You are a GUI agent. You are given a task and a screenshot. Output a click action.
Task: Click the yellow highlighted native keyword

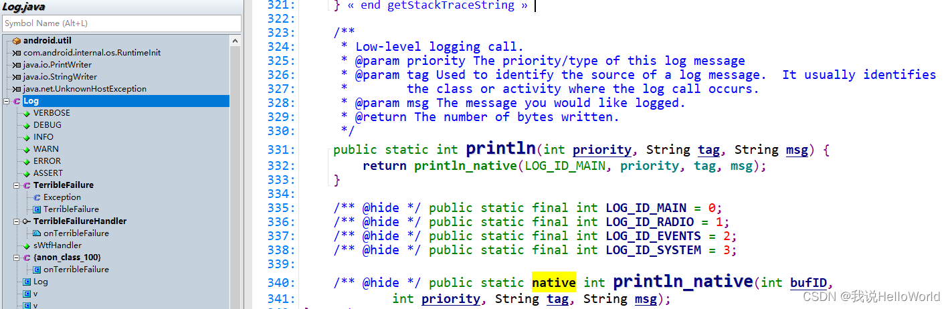[554, 282]
